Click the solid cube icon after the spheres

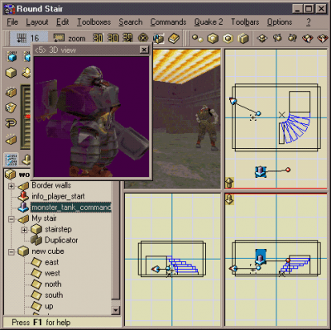213,38
